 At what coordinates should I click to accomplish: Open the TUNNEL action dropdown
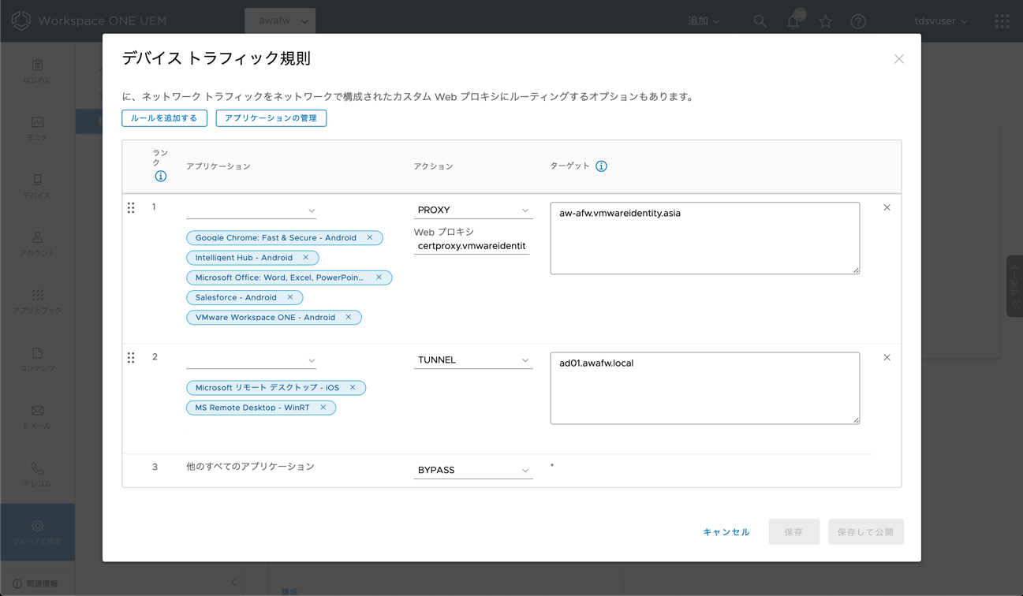472,359
